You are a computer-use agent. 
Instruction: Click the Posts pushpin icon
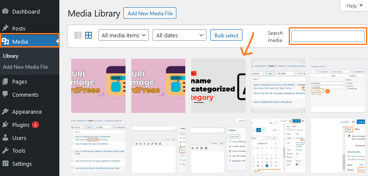[x=5, y=28]
